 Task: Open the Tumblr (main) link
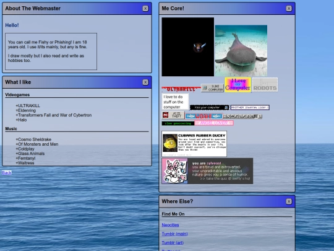point(174,234)
